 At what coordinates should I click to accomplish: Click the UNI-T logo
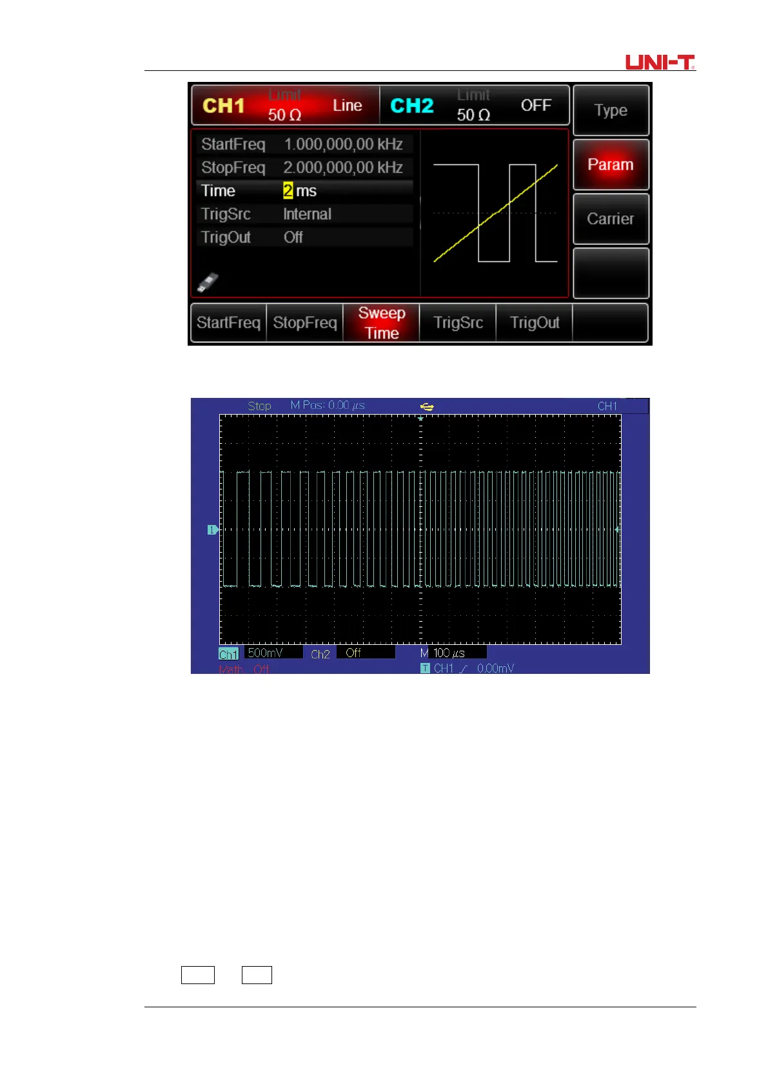660,62
